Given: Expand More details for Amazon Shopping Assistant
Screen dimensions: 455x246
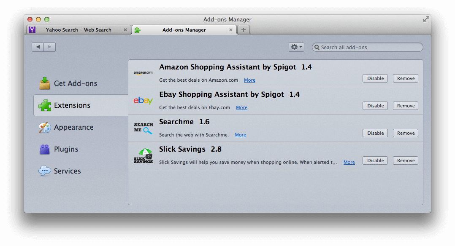Looking at the screenshot, I should tap(249, 80).
